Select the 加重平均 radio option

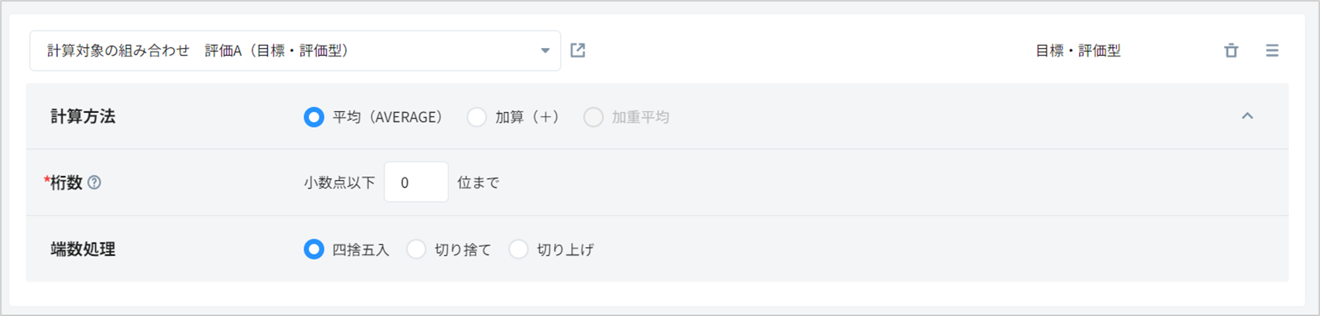(593, 117)
